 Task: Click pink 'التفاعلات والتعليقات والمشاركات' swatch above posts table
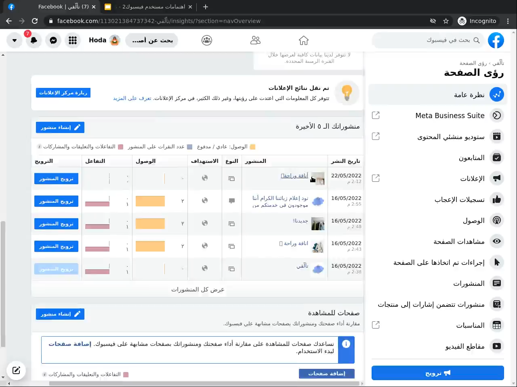pyautogui.click(x=120, y=147)
